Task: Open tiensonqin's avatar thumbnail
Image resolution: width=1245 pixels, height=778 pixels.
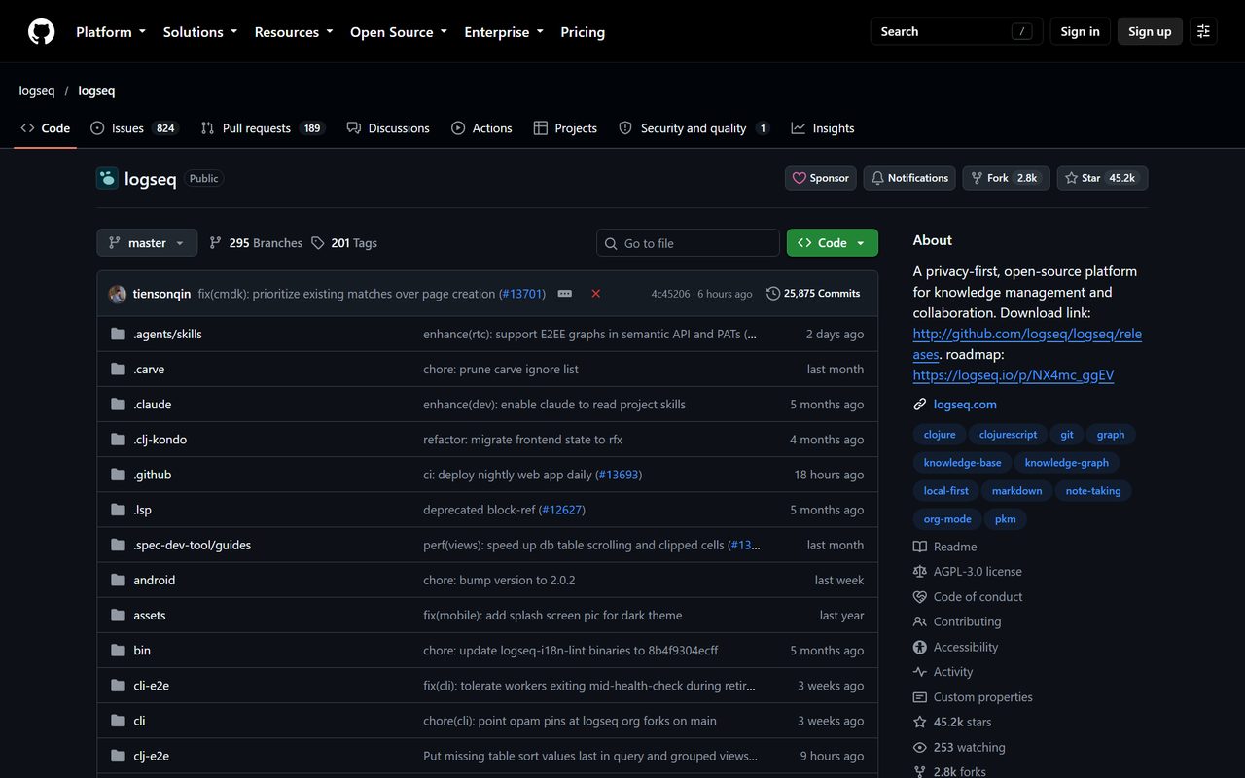Action: [x=118, y=294]
